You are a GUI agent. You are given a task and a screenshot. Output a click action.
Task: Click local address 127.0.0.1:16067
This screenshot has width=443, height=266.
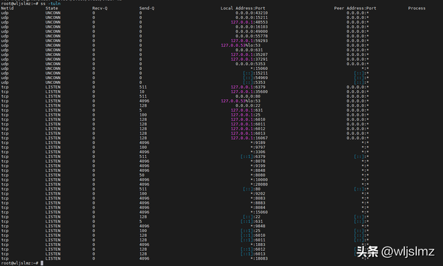click(249, 138)
